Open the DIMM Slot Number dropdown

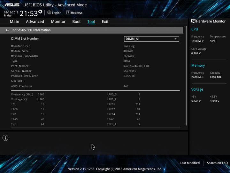click(151, 39)
